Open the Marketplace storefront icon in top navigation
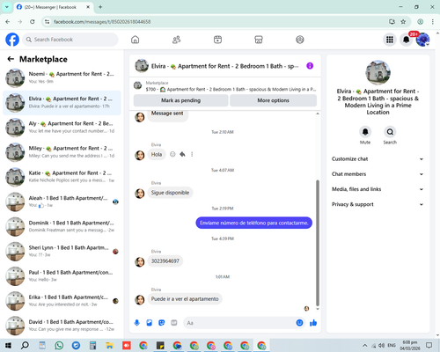440x352 pixels. pyautogui.click(x=259, y=40)
